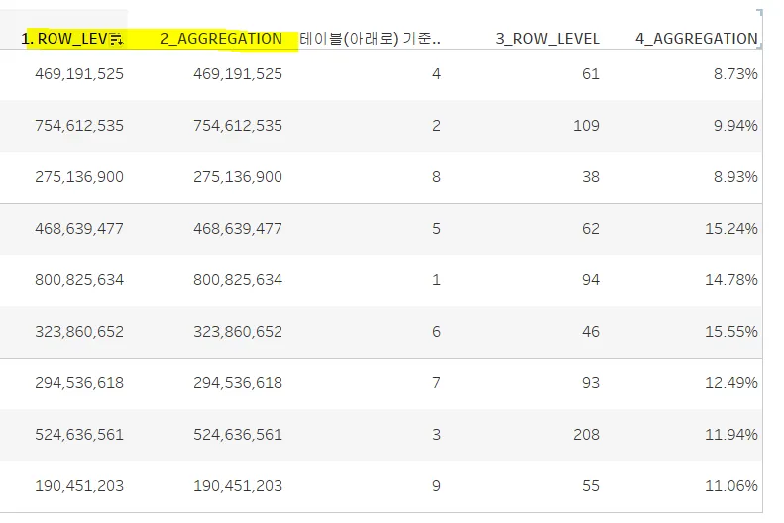Select the 14.78% percentage cell
The height and width of the screenshot is (523, 784).
731,279
